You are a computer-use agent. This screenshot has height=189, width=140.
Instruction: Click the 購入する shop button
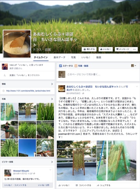point(89,49)
